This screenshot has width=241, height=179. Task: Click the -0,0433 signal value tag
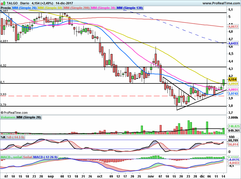point(233,163)
